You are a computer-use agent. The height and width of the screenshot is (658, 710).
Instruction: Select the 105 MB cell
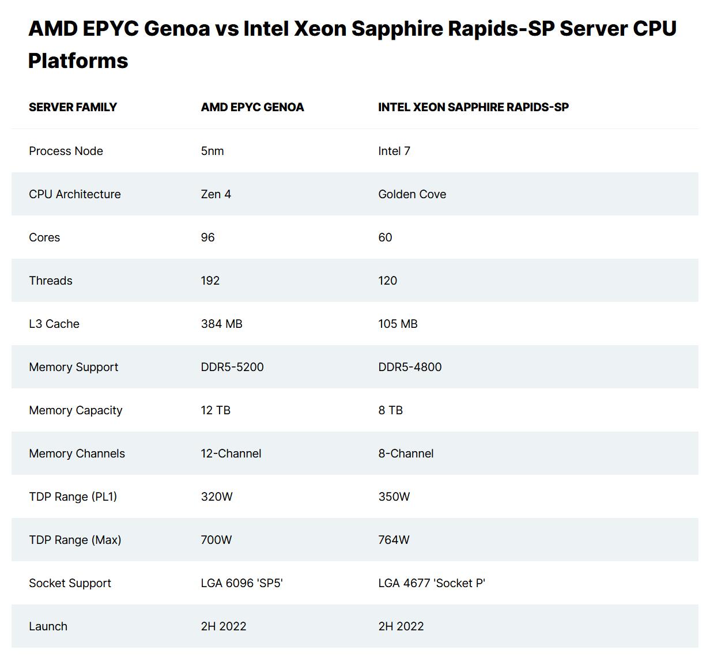click(x=398, y=324)
